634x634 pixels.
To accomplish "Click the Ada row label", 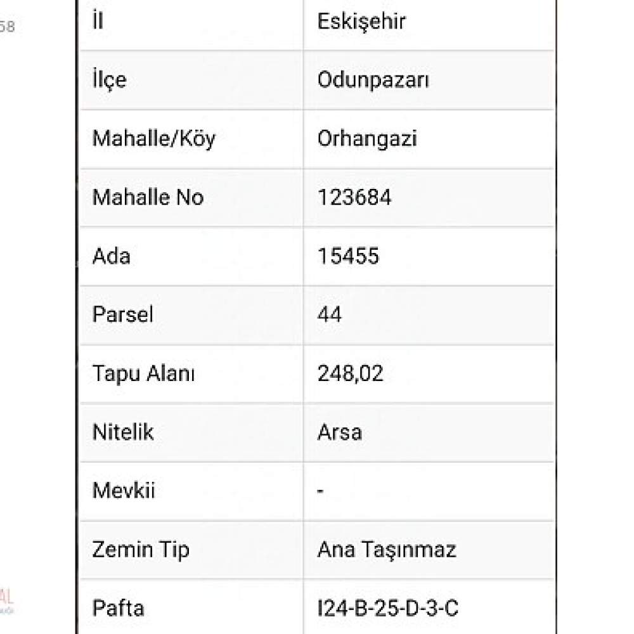I will pyautogui.click(x=111, y=256).
